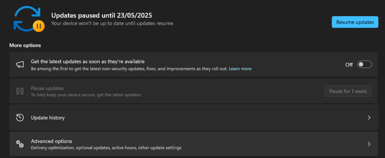Expand Update history with its right chevron
The width and height of the screenshot is (385, 158).
369,118
